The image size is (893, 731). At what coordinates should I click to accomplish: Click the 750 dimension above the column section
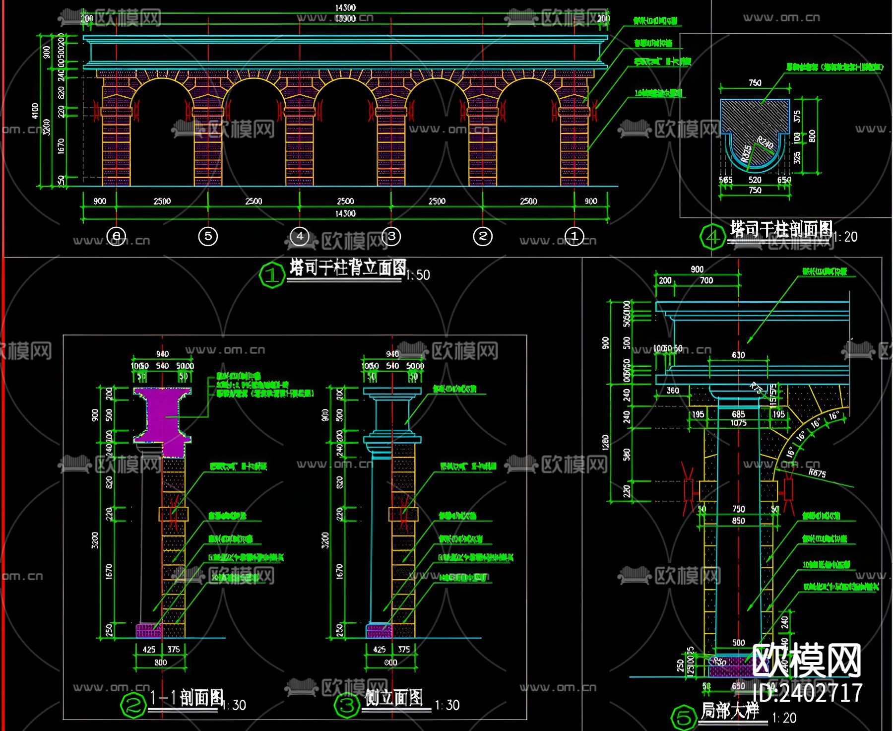[755, 83]
